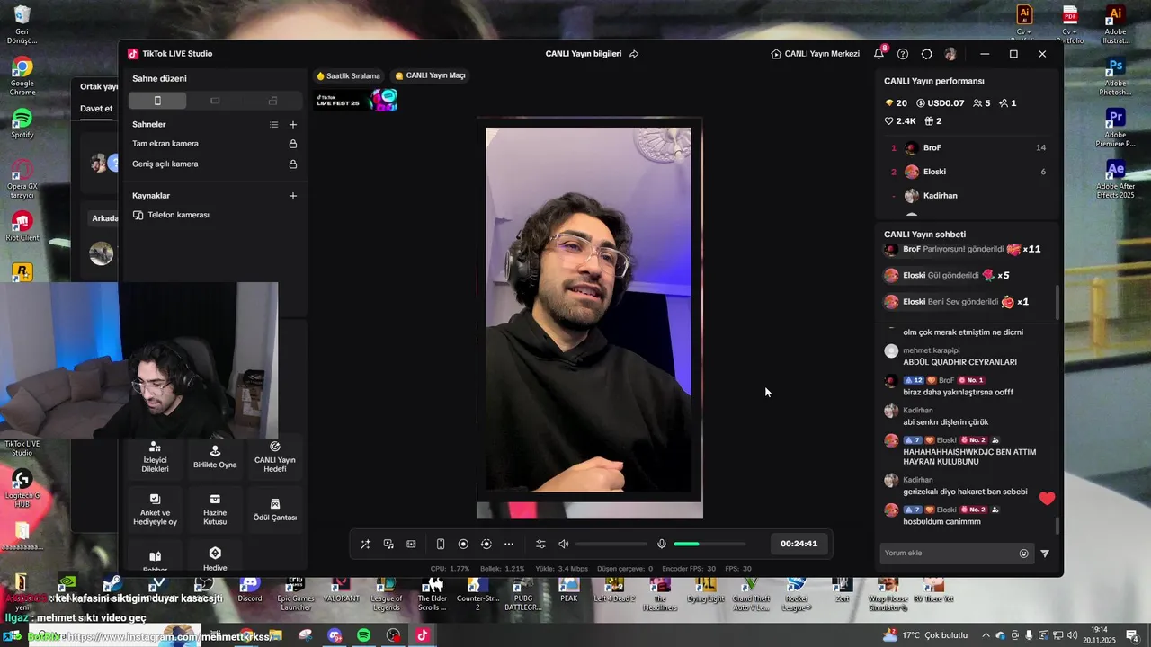
Task: Toggle lock on Geniş açılı kamera scene
Action: click(292, 164)
